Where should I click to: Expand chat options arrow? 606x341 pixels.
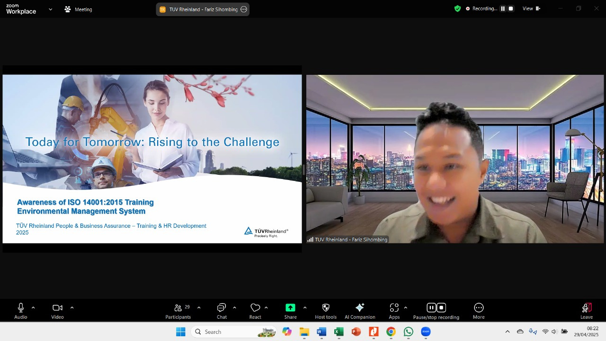234,308
